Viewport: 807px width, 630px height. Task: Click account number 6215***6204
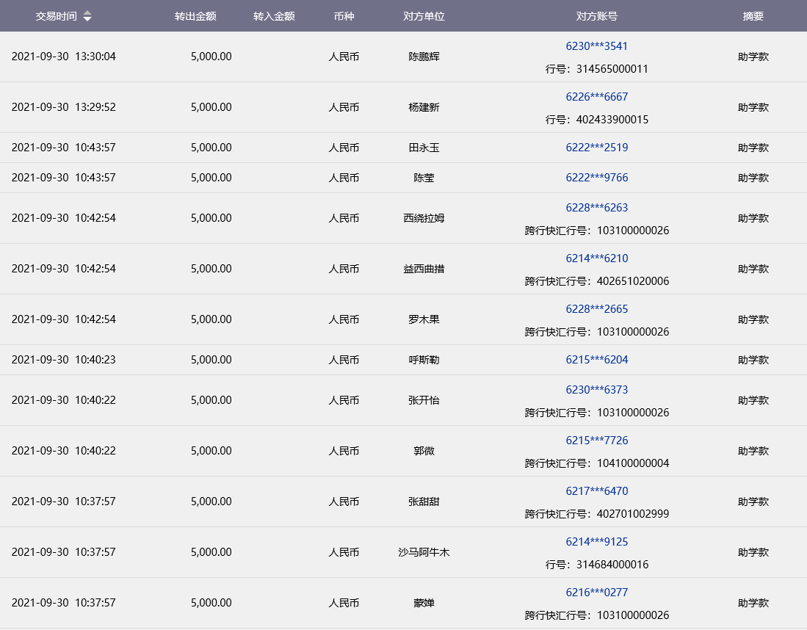(596, 359)
